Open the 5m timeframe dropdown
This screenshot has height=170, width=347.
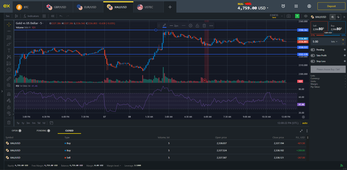click(8, 16)
